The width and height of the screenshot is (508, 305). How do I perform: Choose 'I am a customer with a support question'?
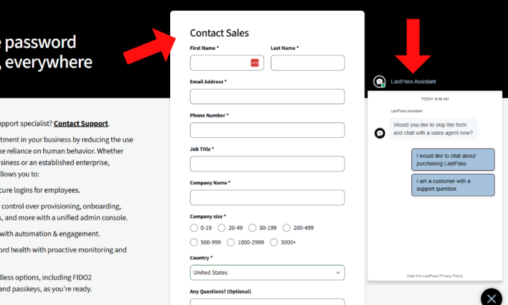pos(453,185)
